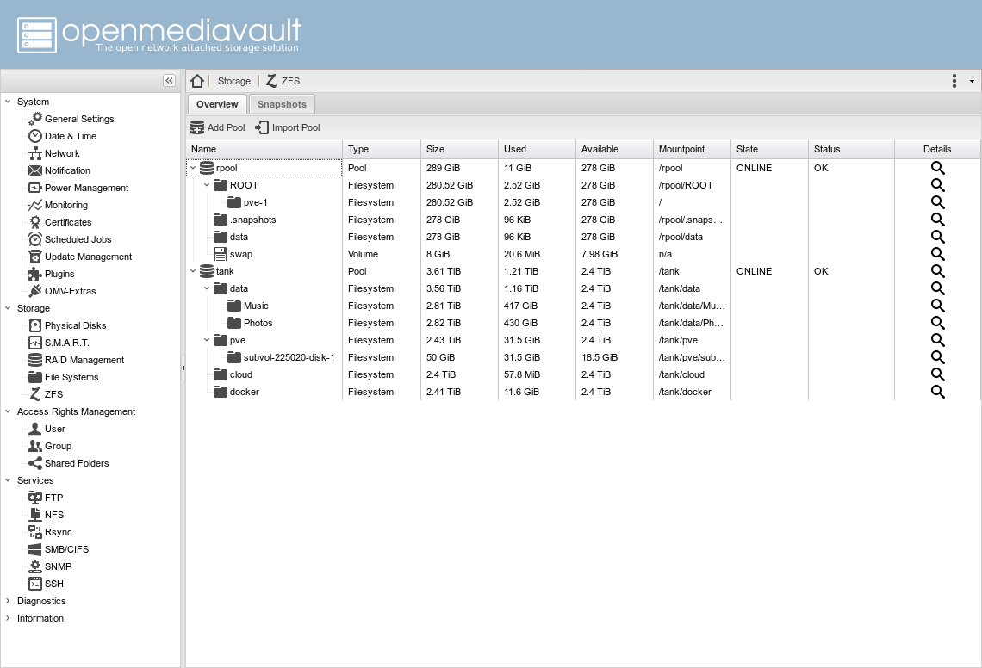Open SSH service settings
Screen dimensions: 982x668
[54, 584]
